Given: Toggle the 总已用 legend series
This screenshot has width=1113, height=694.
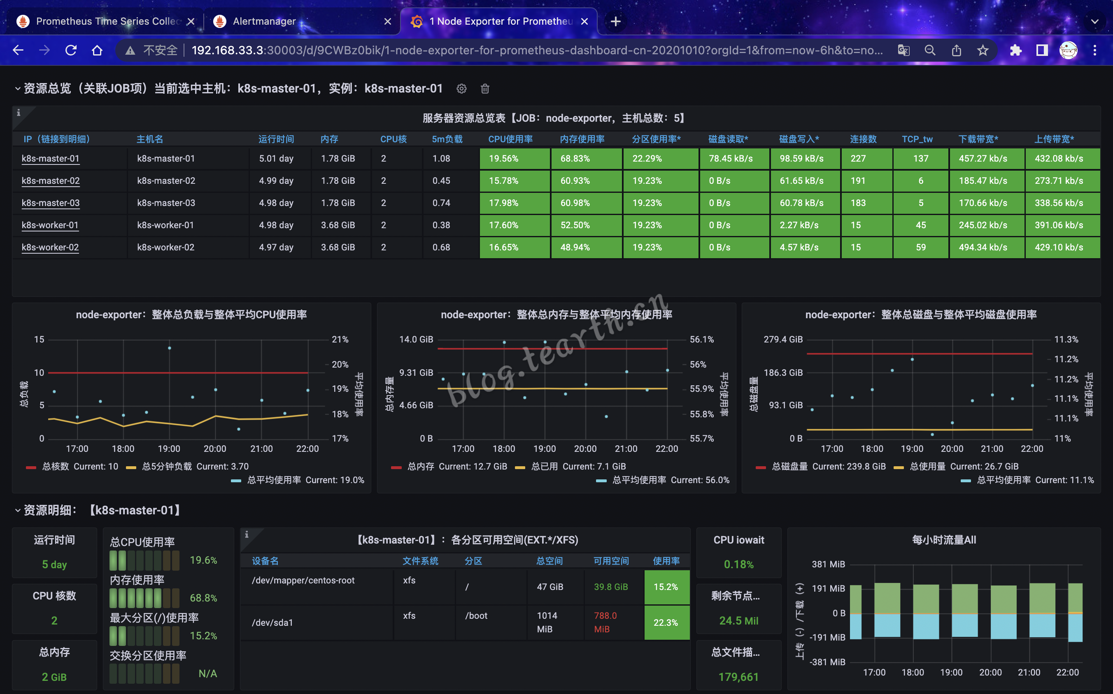Looking at the screenshot, I should click(x=545, y=466).
